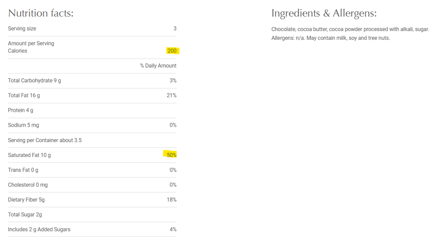
Task: Click the Ingredients & Allergens heading
Action: point(324,13)
